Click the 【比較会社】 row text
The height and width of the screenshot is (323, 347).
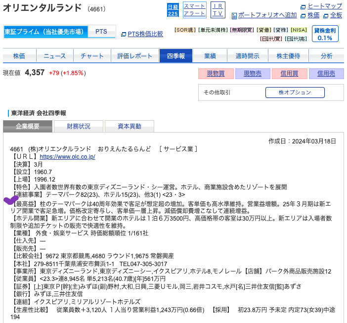[92, 256]
